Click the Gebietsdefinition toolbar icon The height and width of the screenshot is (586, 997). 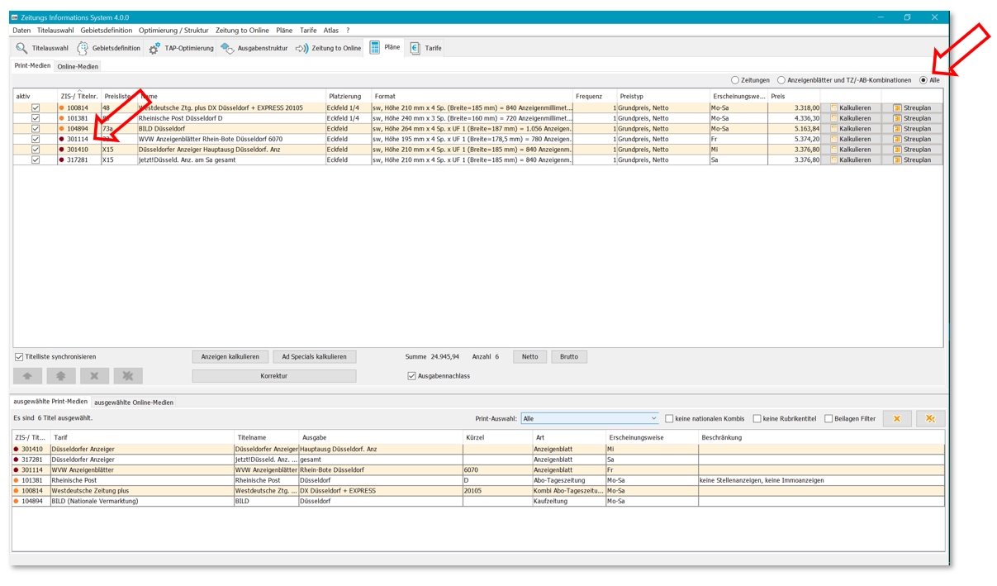(x=83, y=48)
